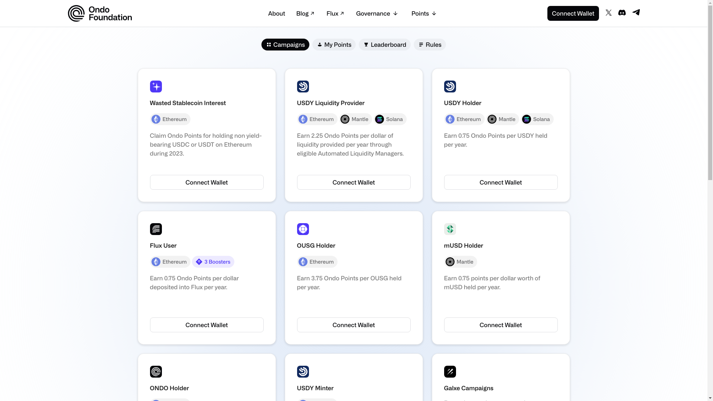Click the 'USDY Holder' card title
This screenshot has height=401, width=713.
[x=463, y=103]
